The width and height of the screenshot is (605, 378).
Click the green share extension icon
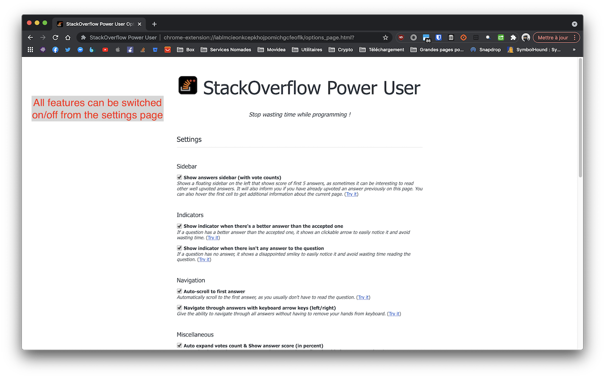(501, 37)
